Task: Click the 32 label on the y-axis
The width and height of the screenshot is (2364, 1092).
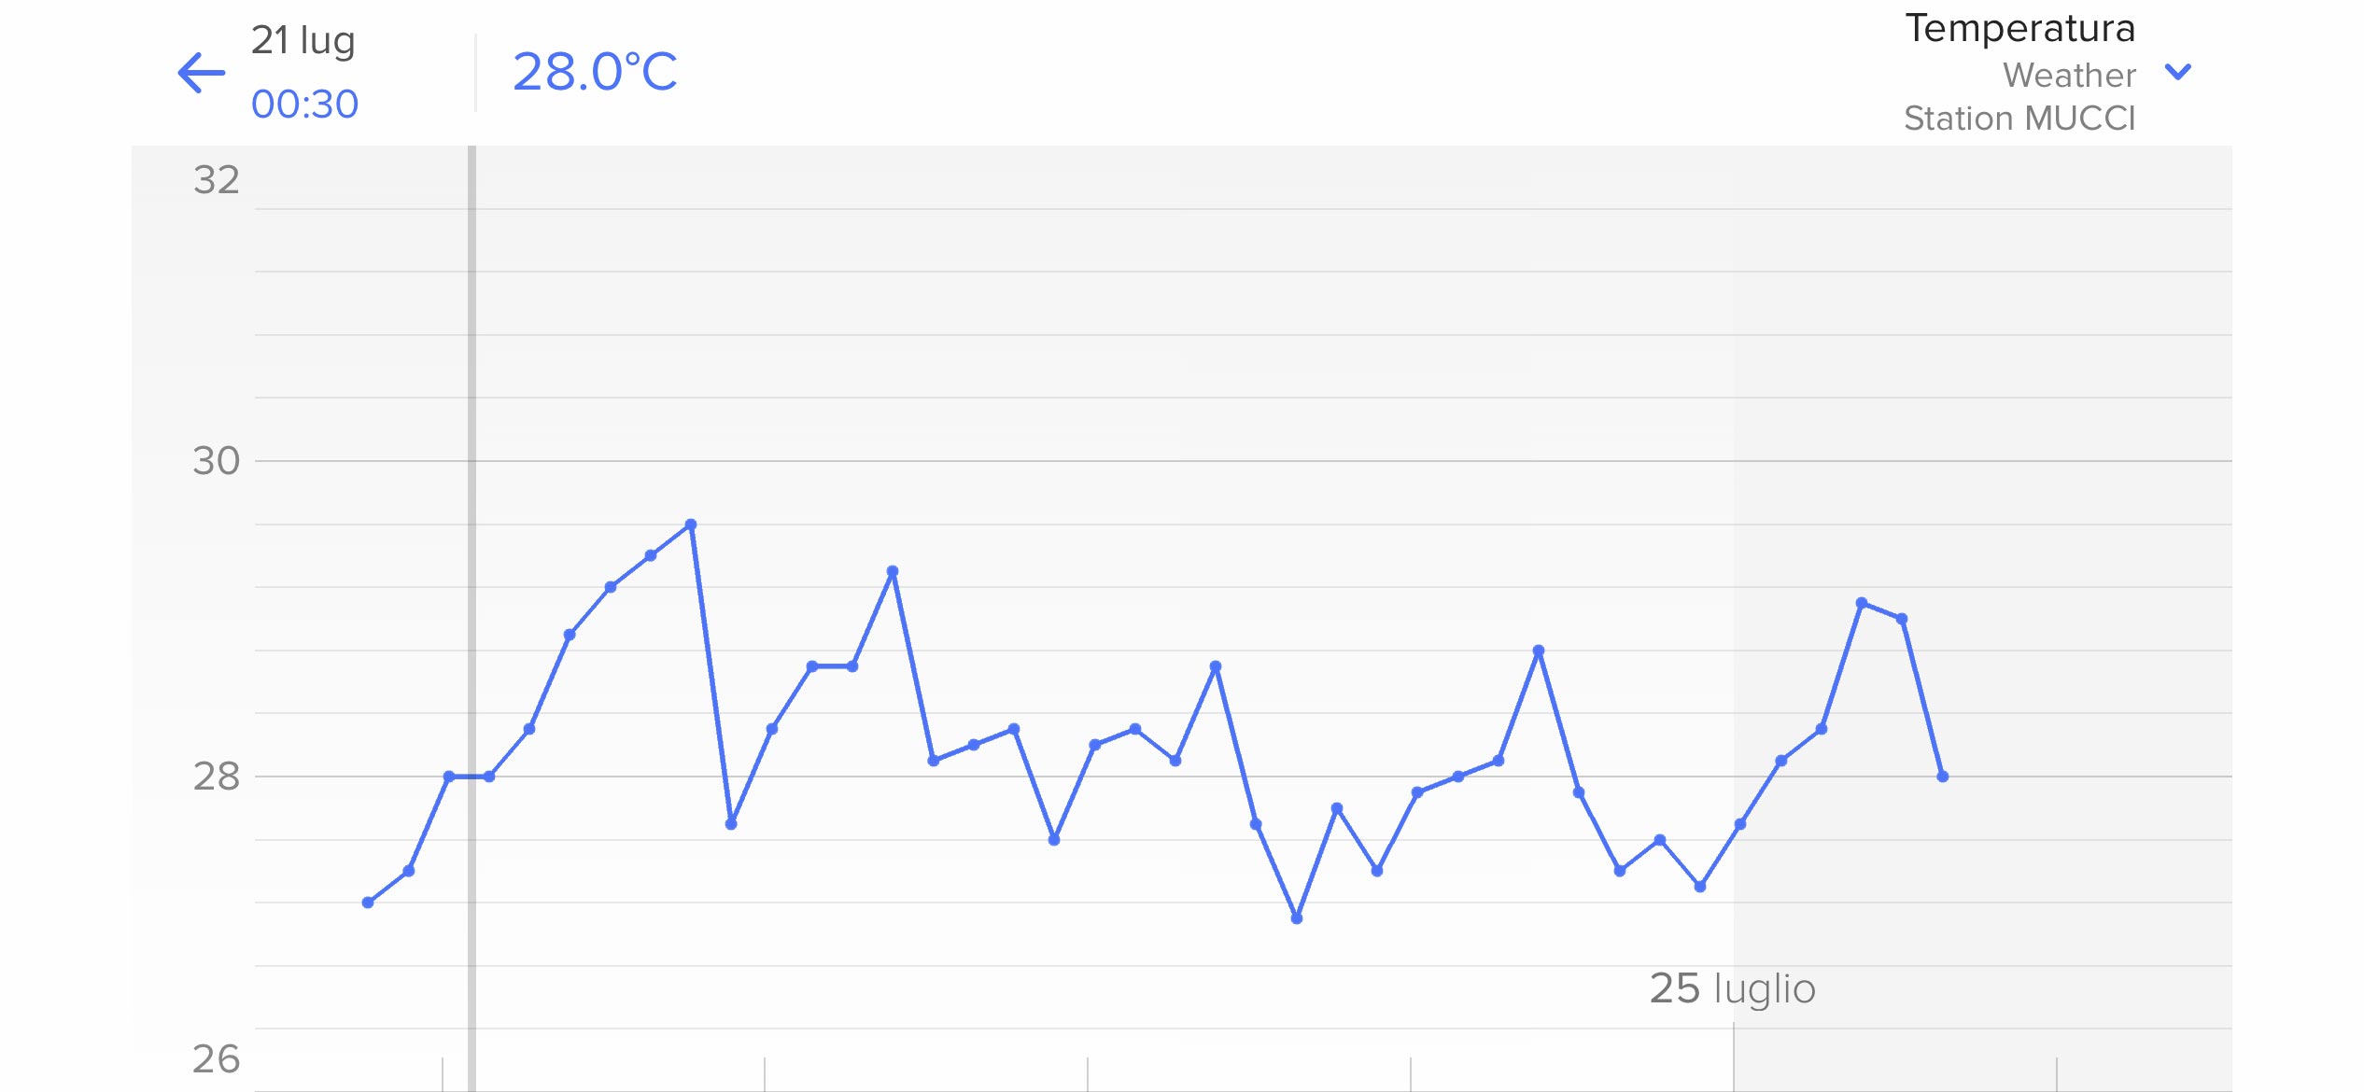Action: pyautogui.click(x=217, y=180)
